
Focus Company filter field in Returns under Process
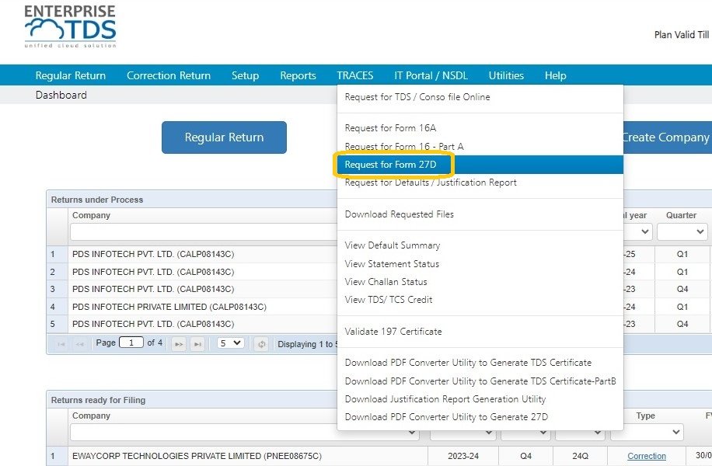(204, 232)
